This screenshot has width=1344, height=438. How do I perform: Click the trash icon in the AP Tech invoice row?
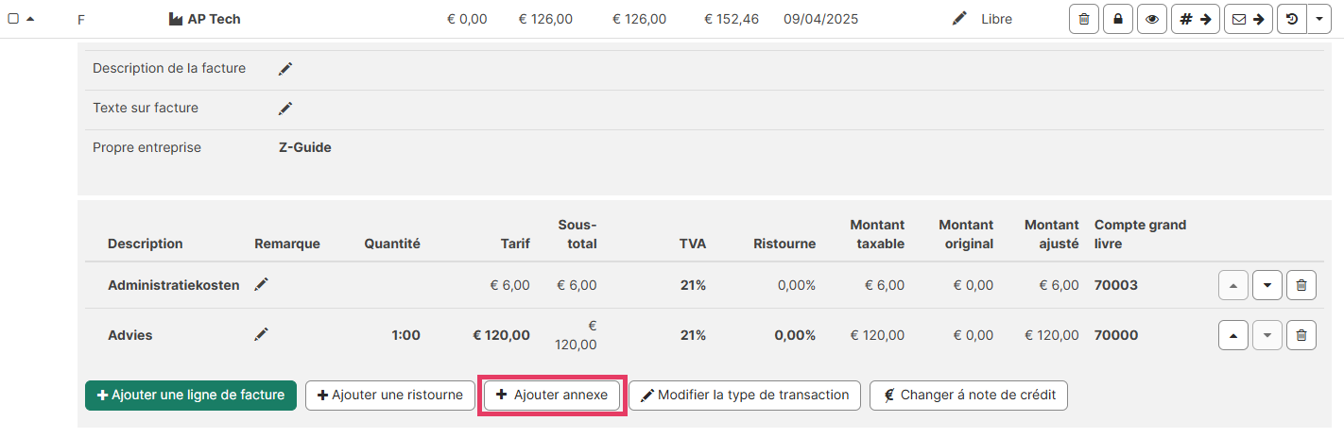pos(1083,19)
